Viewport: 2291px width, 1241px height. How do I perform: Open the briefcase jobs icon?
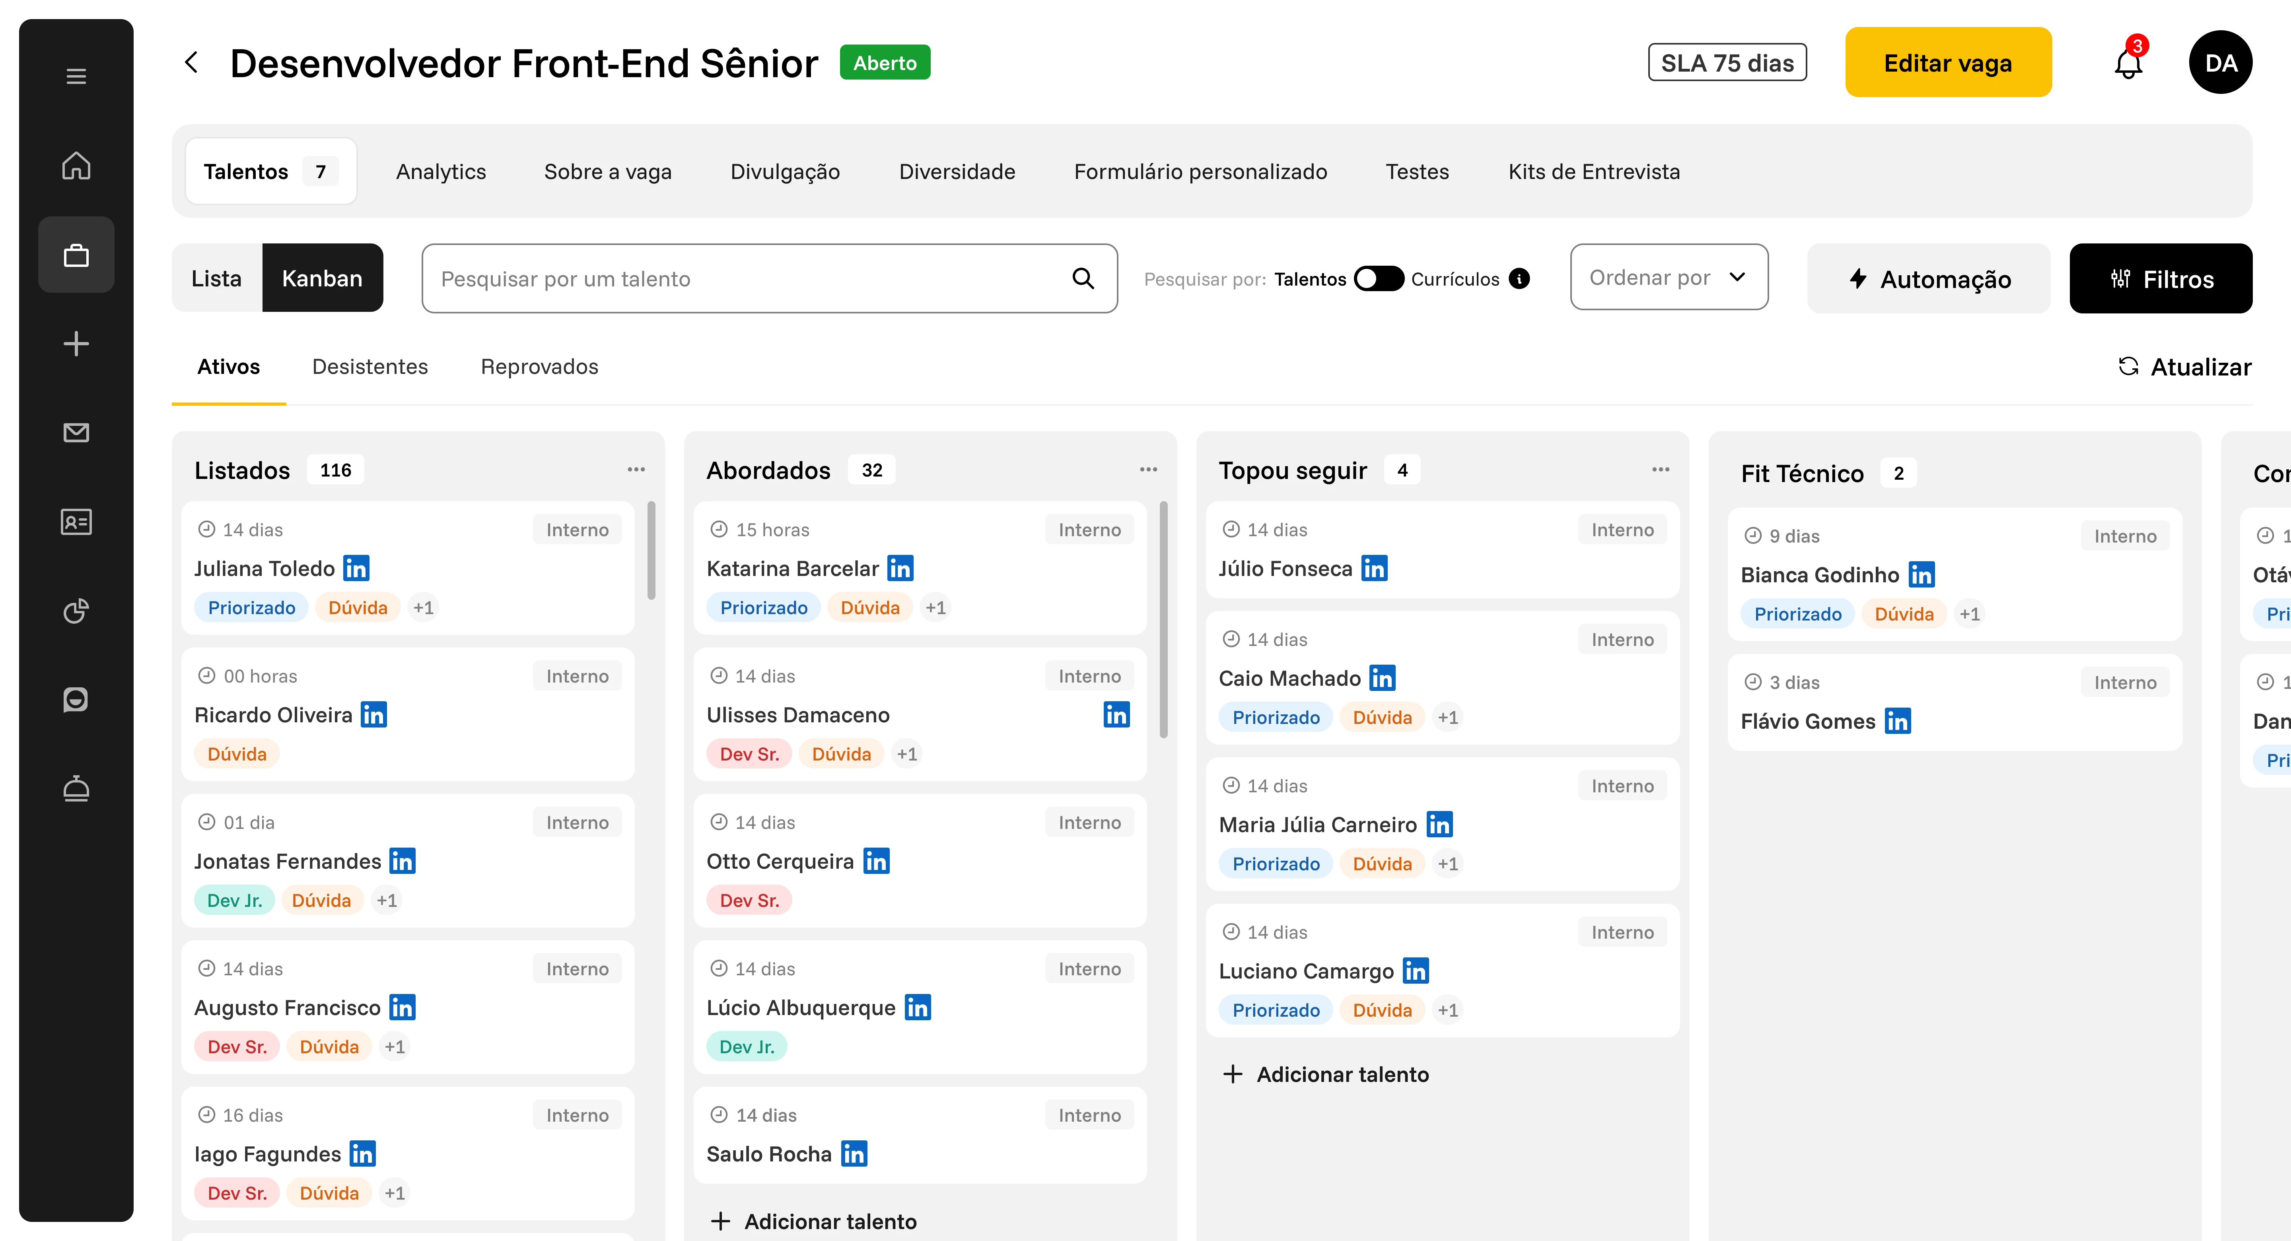click(76, 255)
